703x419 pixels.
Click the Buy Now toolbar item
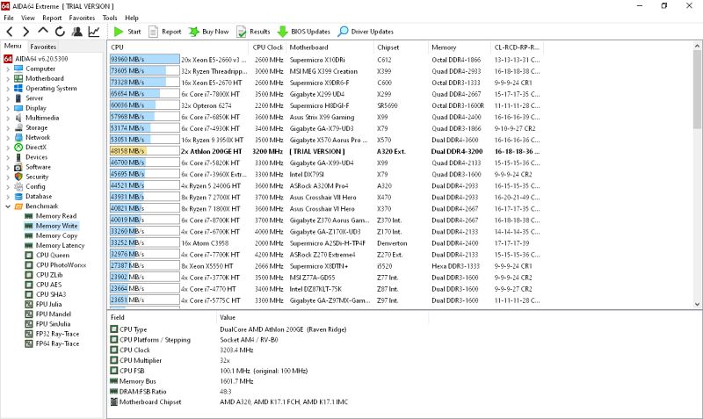point(209,32)
